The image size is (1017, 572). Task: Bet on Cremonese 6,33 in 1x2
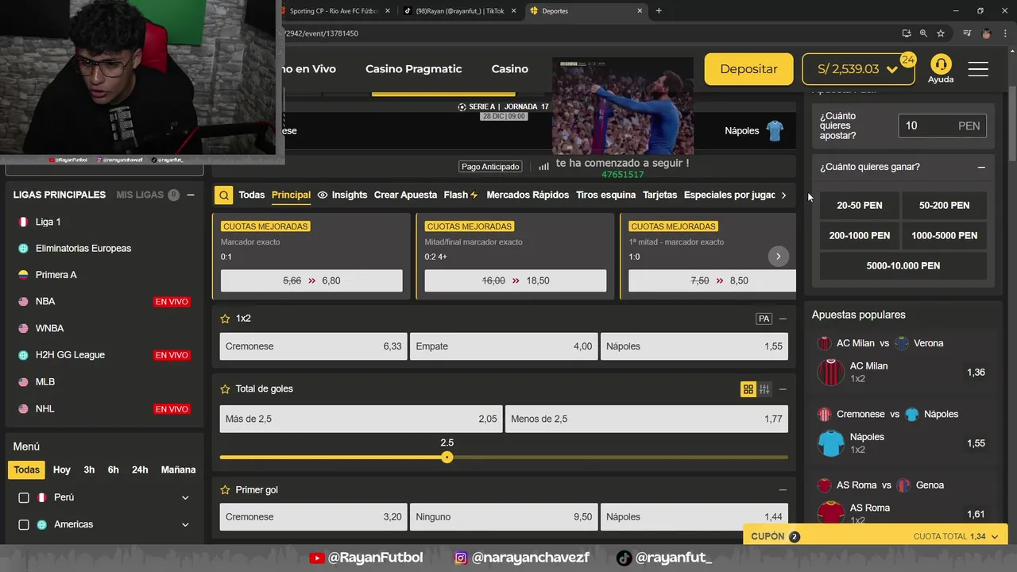pos(314,346)
